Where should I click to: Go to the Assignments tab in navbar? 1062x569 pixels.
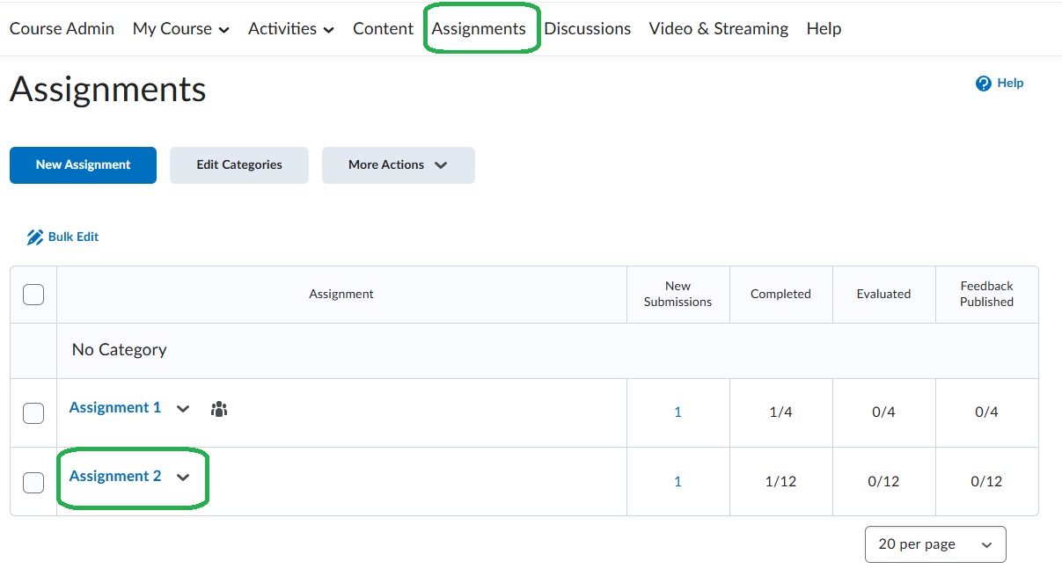coord(479,29)
